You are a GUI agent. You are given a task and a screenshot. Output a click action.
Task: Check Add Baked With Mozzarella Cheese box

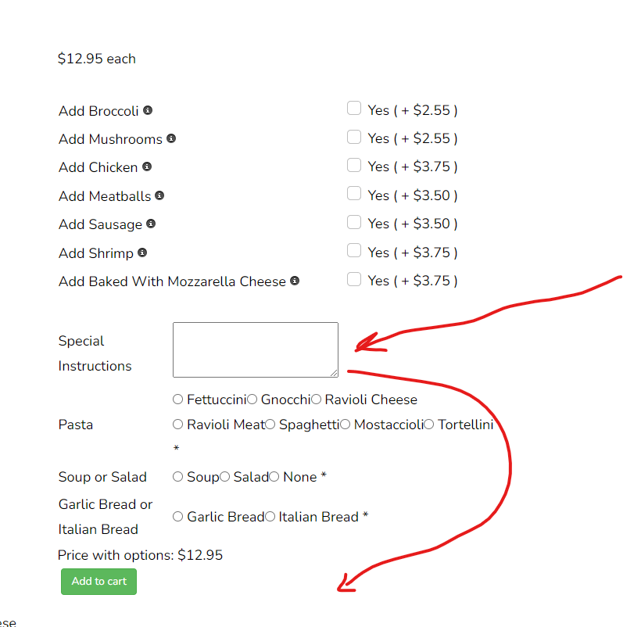[354, 279]
